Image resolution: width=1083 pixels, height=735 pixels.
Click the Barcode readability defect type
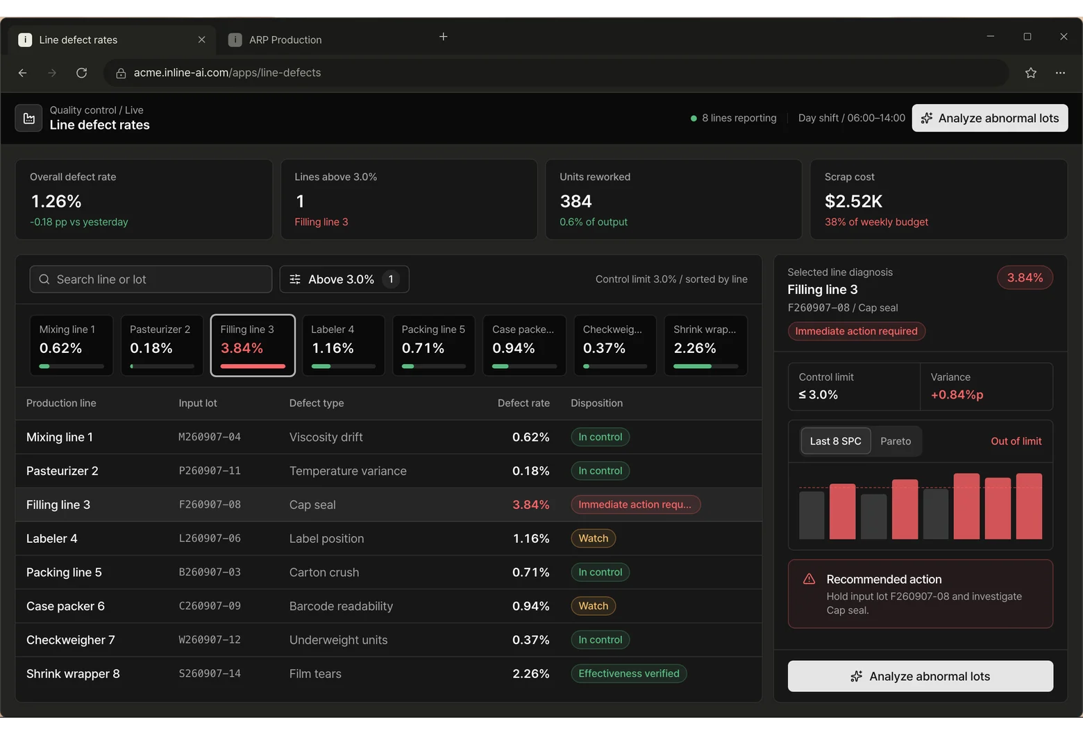[x=341, y=606]
